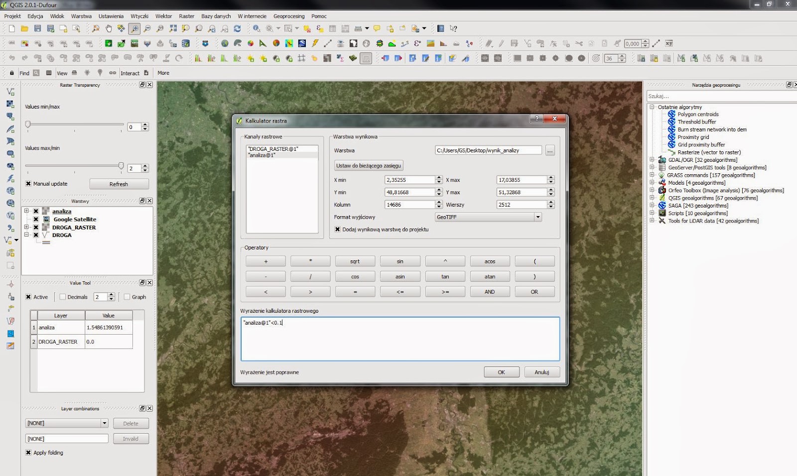Toggle Manual update checkbox
The image size is (797, 476).
coord(28,184)
